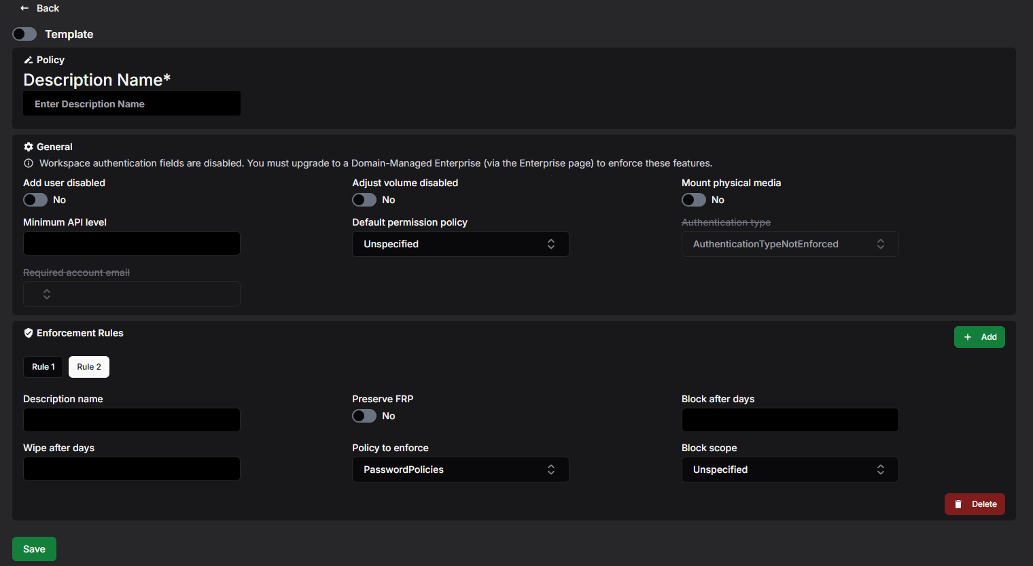Click the "Default permission policy" label
This screenshot has width=1033, height=566.
point(410,222)
